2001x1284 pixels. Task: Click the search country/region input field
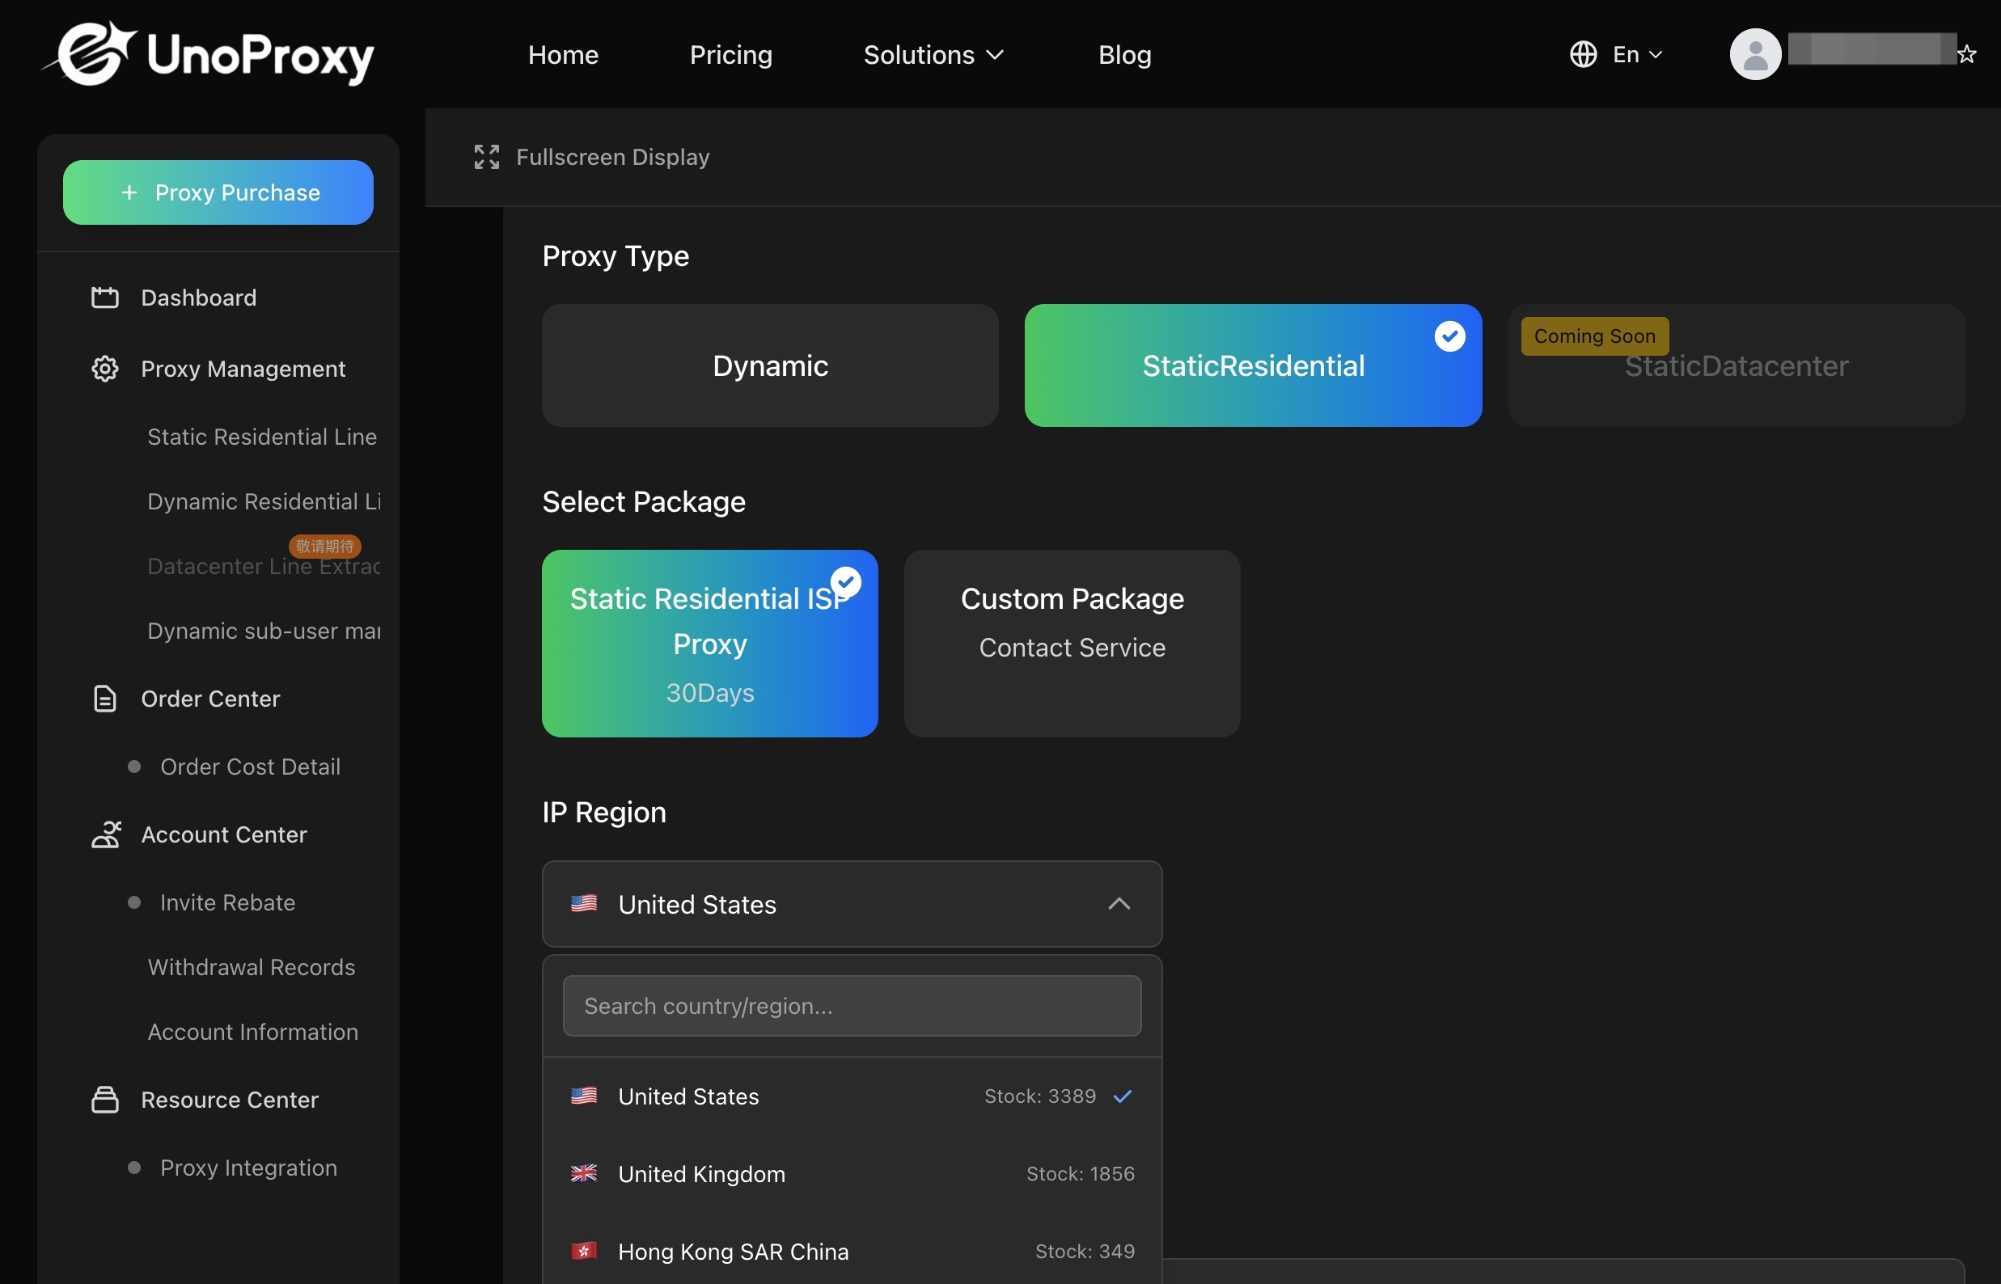click(x=851, y=1006)
